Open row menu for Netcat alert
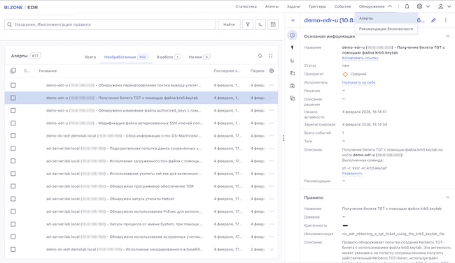Screen dimensions: 455x263 coord(272,199)
